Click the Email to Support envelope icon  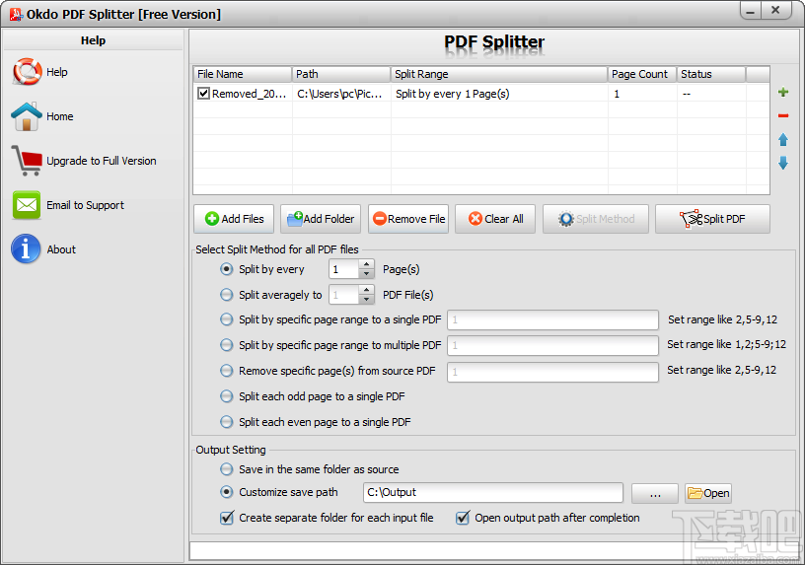click(x=27, y=205)
